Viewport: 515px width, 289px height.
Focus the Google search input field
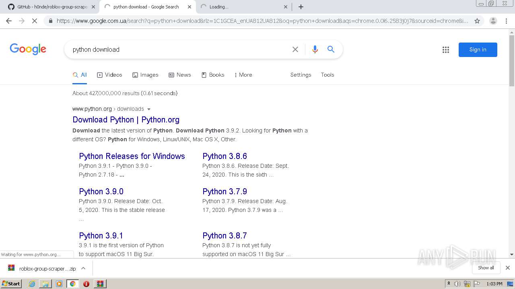tap(179, 49)
